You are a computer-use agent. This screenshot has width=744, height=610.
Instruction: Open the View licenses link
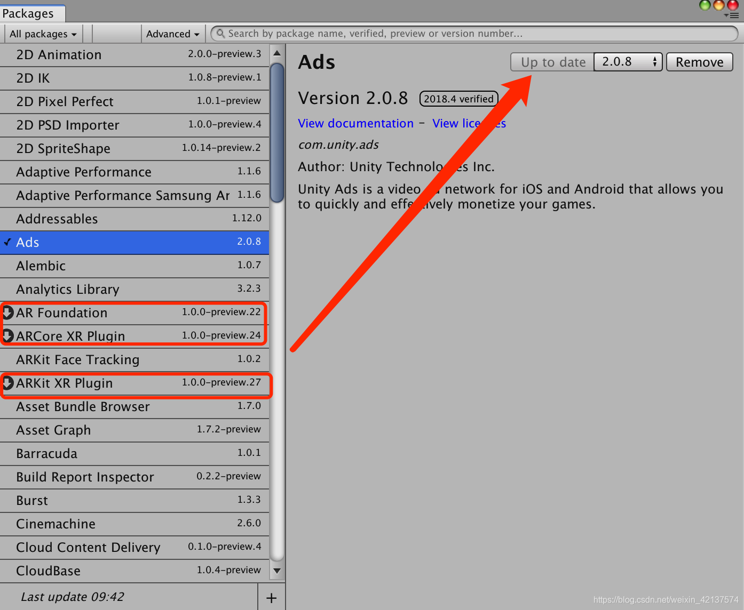[x=469, y=123]
